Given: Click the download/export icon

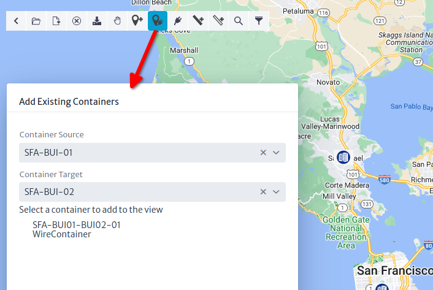Looking at the screenshot, I should tap(97, 21).
